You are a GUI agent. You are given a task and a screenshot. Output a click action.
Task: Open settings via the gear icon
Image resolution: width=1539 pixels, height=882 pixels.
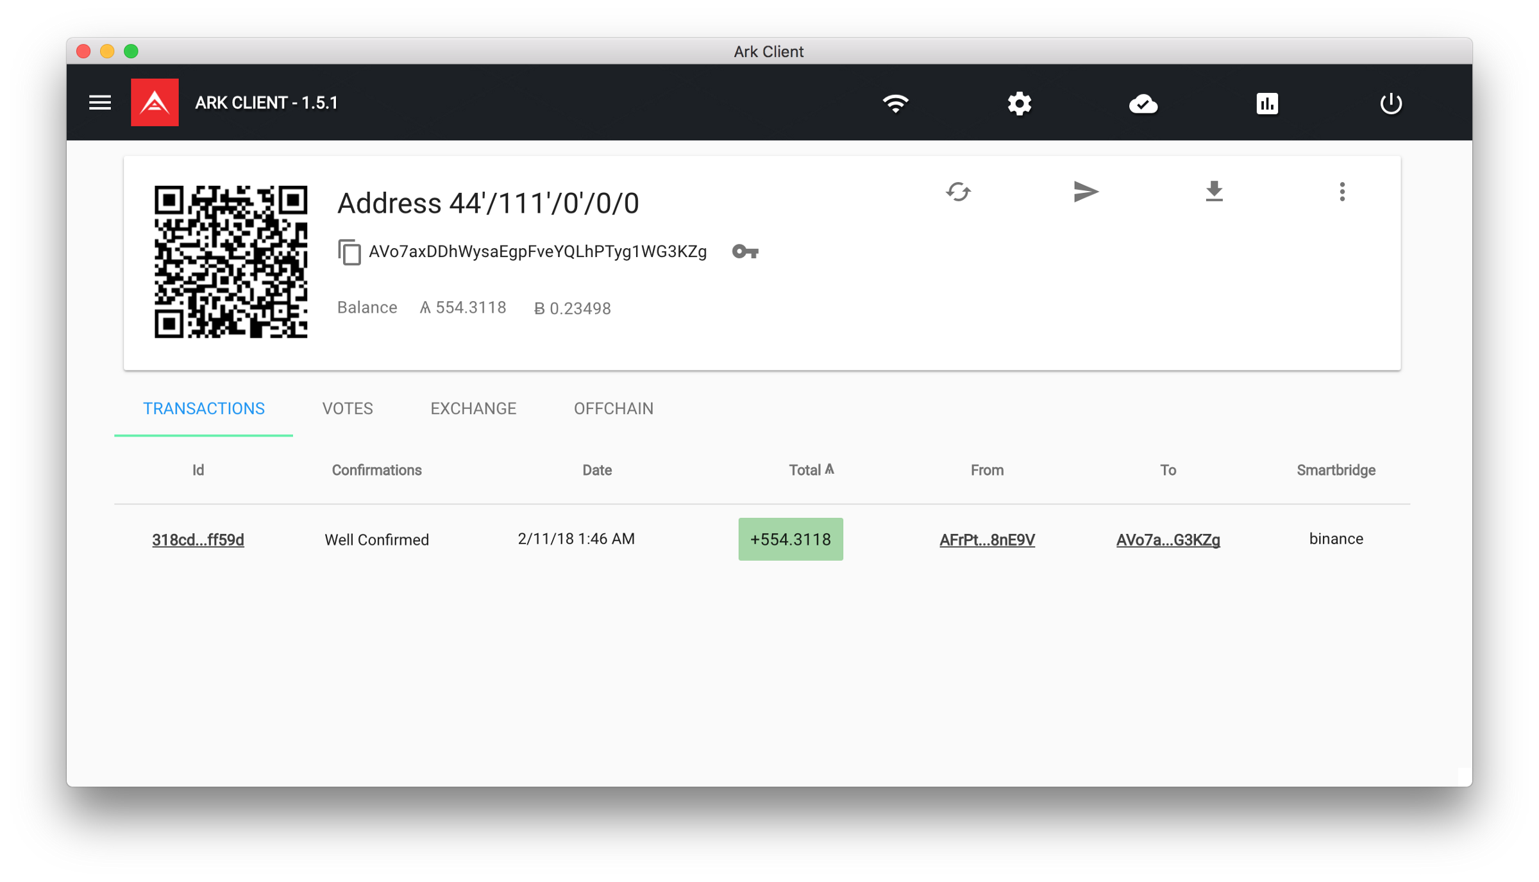tap(1019, 103)
